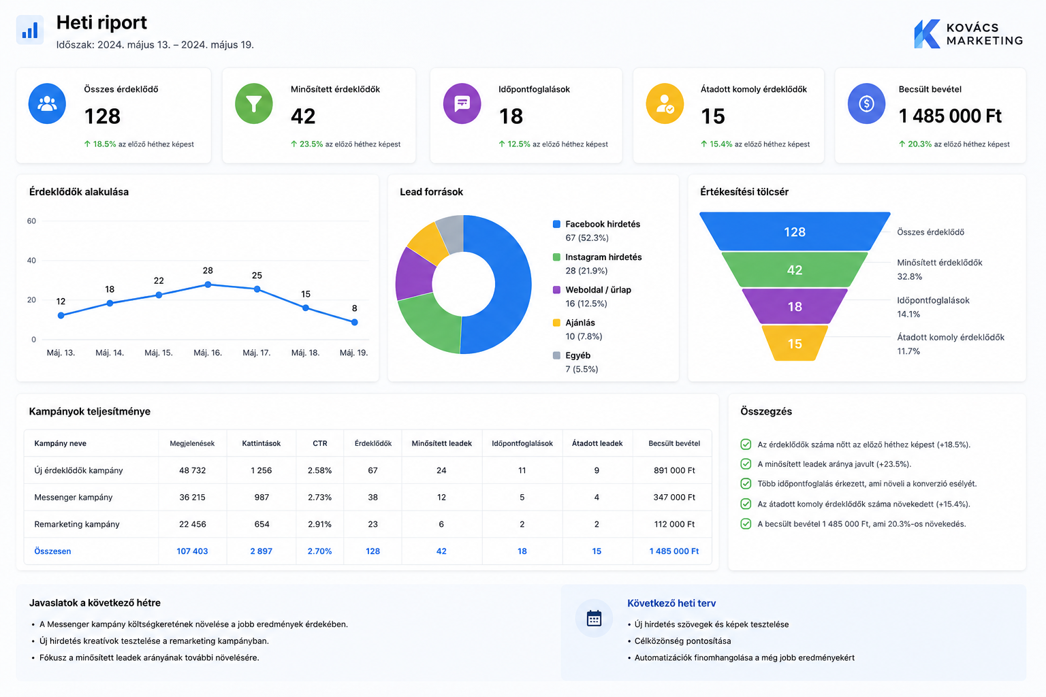Viewport: 1046px width, 697px height.
Task: Click the gray Egyéb legend swatch
Action: click(556, 355)
